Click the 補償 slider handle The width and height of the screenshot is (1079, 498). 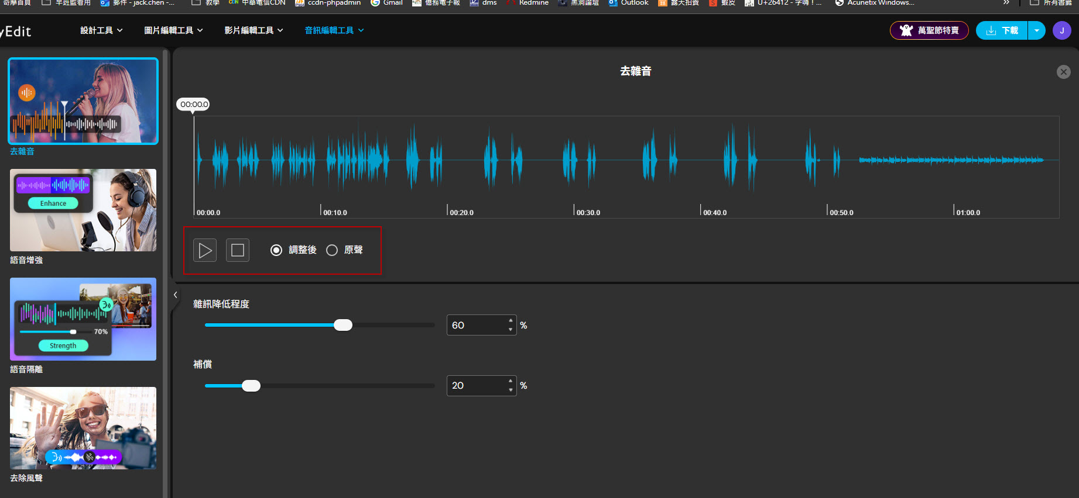[x=251, y=386]
